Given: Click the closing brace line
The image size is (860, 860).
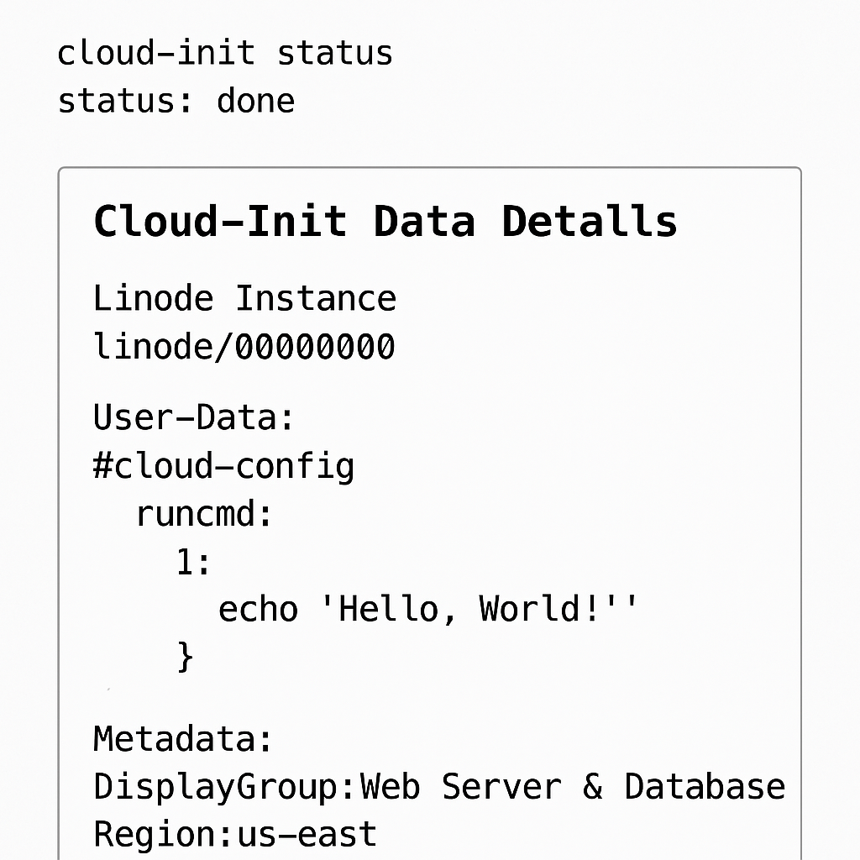Looking at the screenshot, I should point(186,657).
